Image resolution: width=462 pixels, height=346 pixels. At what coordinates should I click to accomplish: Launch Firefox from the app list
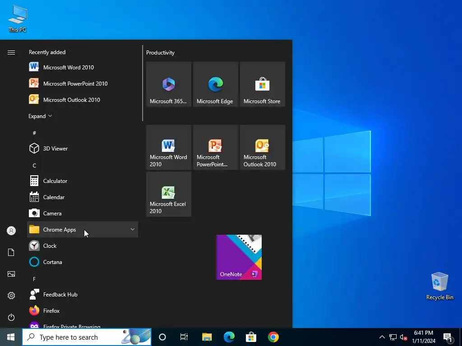pyautogui.click(x=83, y=311)
